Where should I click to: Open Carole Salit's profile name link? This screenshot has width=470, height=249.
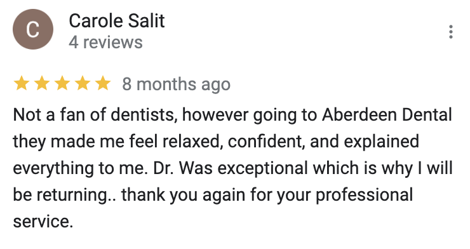(x=117, y=21)
